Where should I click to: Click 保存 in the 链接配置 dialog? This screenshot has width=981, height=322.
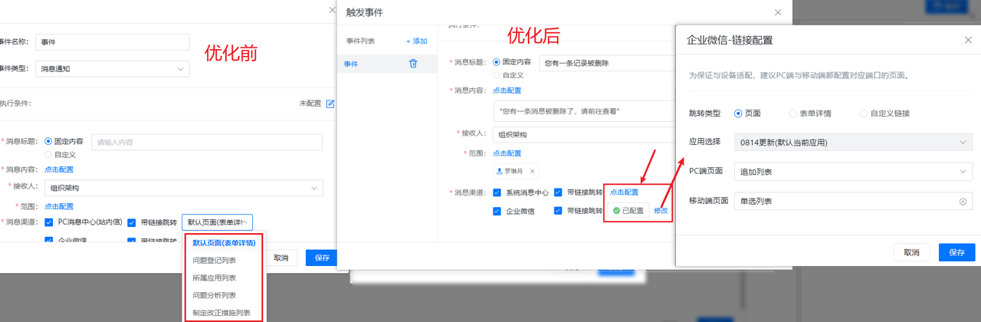click(x=956, y=252)
